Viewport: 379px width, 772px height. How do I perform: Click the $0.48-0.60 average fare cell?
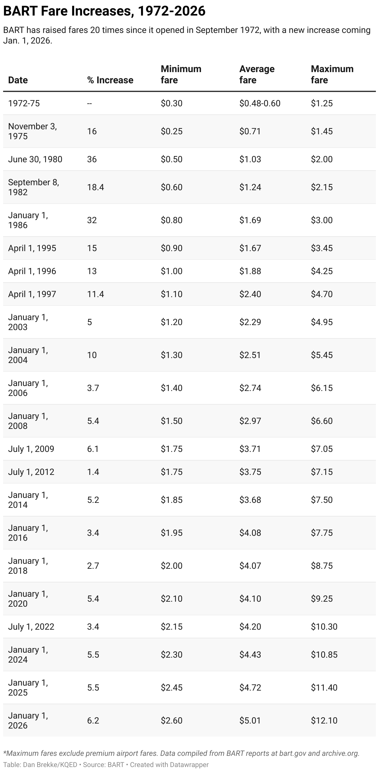[x=260, y=103]
